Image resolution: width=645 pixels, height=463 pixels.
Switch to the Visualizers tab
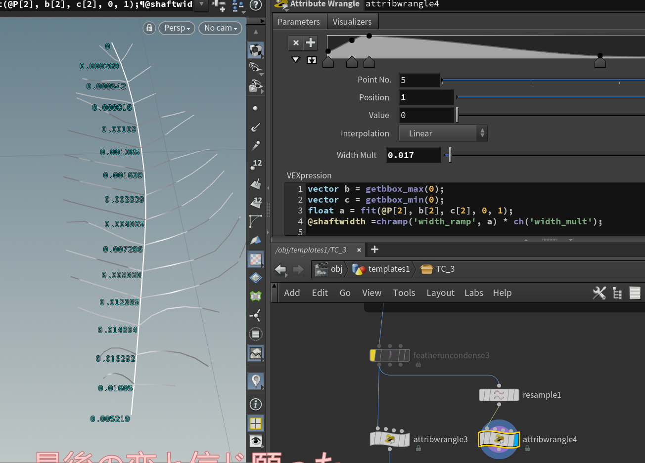click(352, 22)
